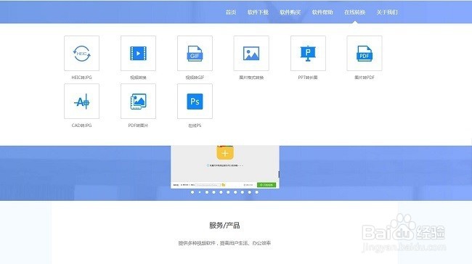Open the PDF转图片 image icon
Image resolution: width=472 pixels, height=264 pixels.
coord(138,102)
